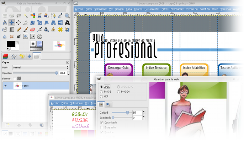Screen dimensions: 249x142
Task: Open the Colores menu
Action: (x=138, y=9)
